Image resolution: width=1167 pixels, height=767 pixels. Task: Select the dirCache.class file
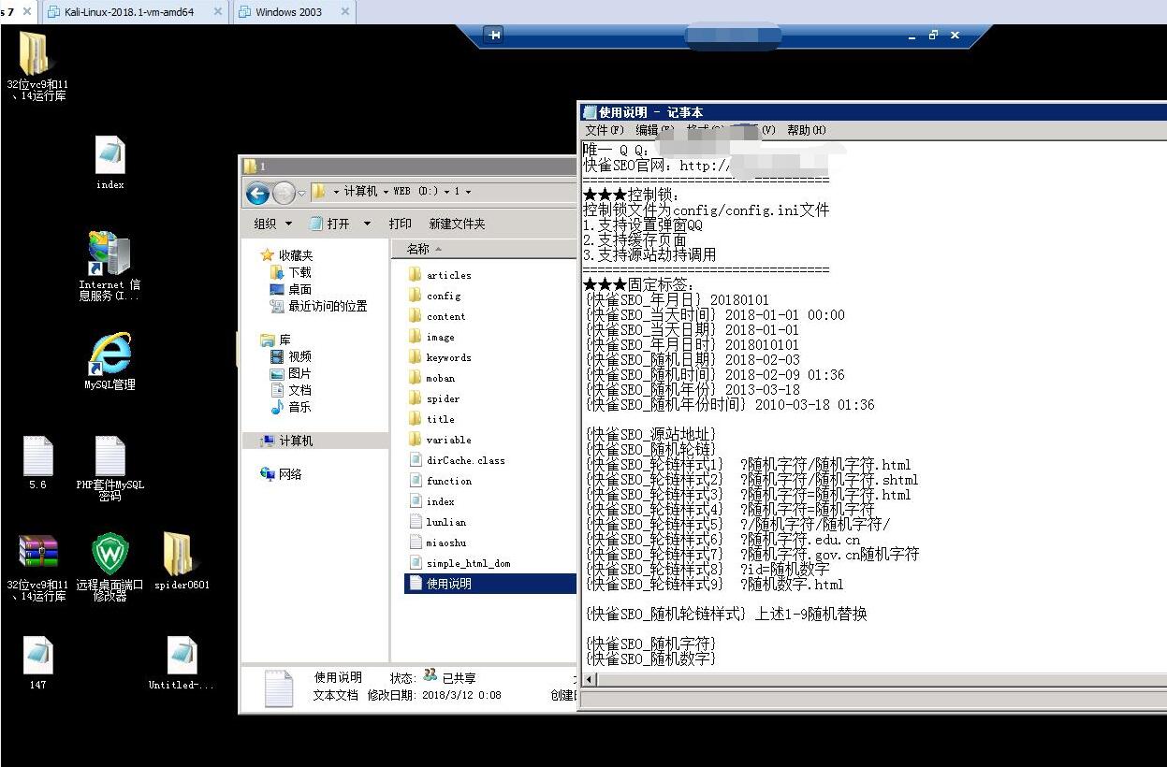click(x=458, y=460)
